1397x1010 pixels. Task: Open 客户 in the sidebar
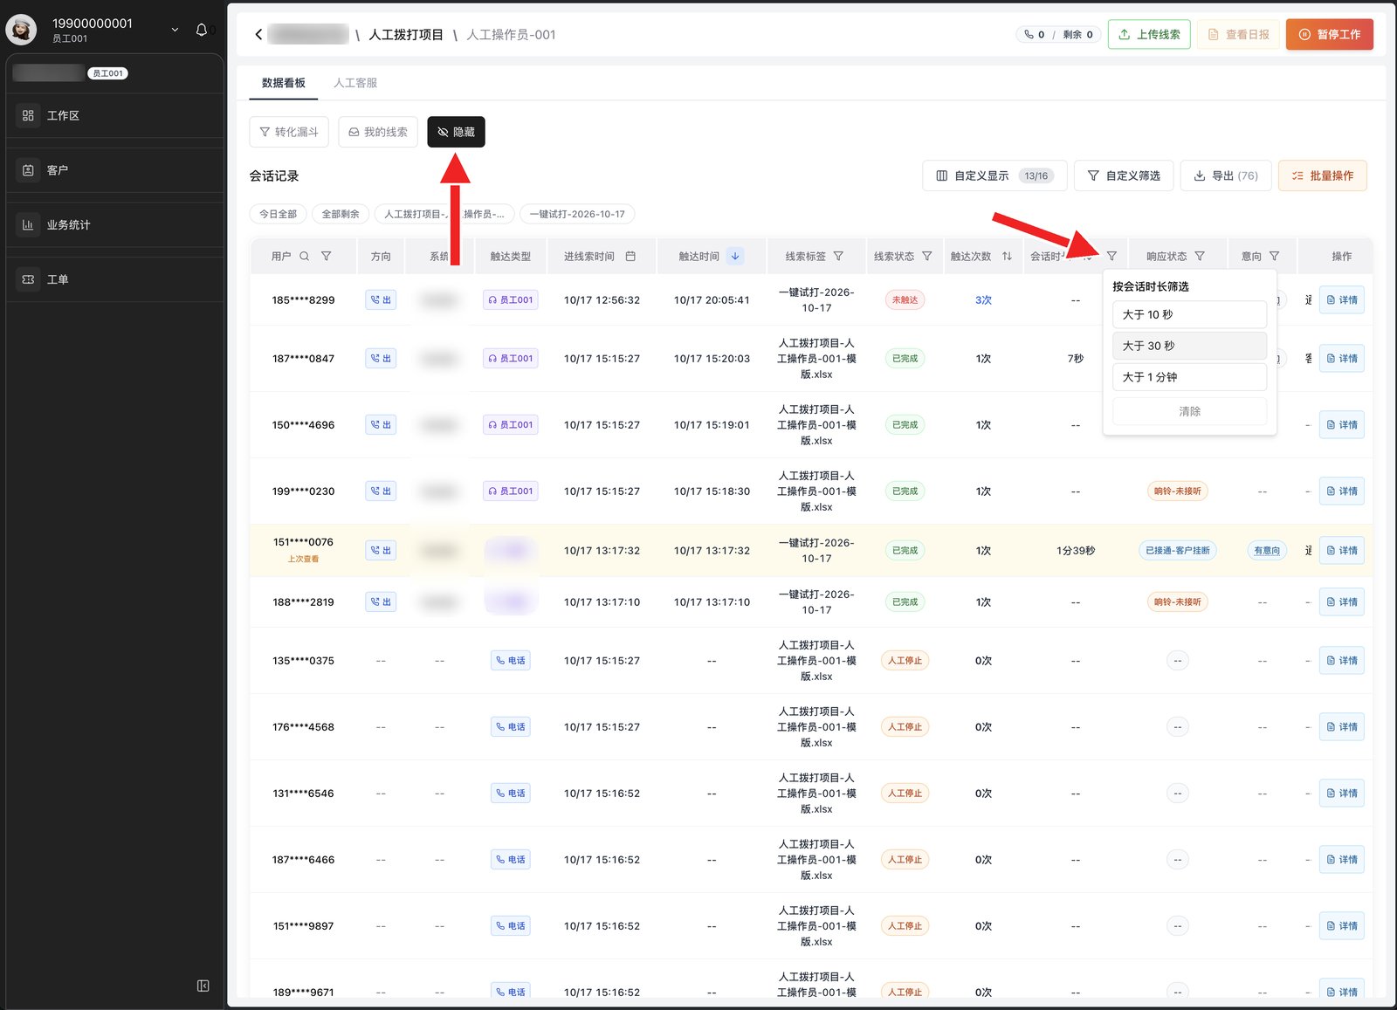(x=114, y=170)
